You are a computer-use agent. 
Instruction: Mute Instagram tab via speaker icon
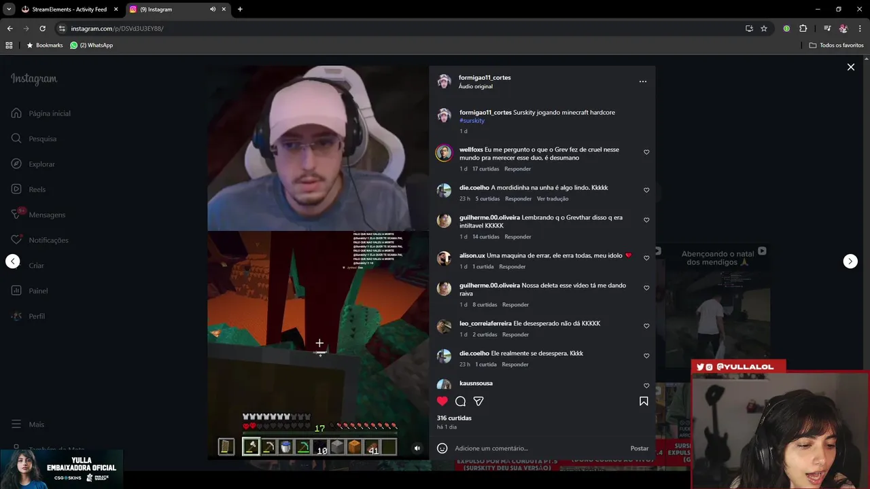tap(213, 10)
